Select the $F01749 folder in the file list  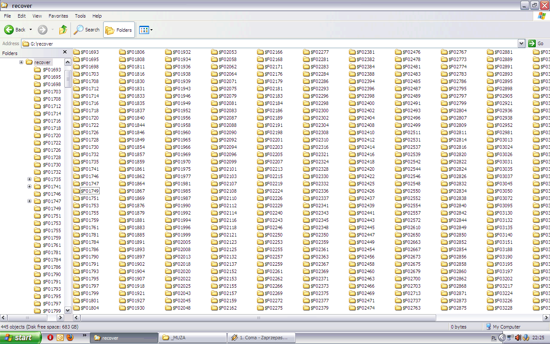point(86,191)
